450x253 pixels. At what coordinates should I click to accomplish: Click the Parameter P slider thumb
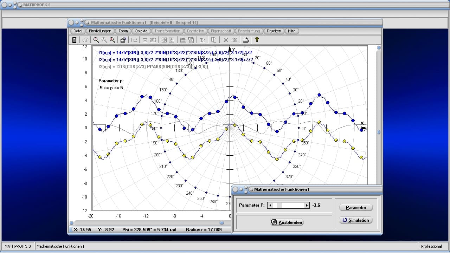(x=279, y=206)
